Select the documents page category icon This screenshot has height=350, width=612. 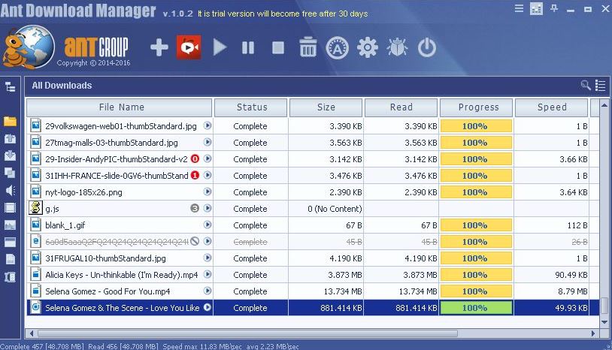point(10,259)
